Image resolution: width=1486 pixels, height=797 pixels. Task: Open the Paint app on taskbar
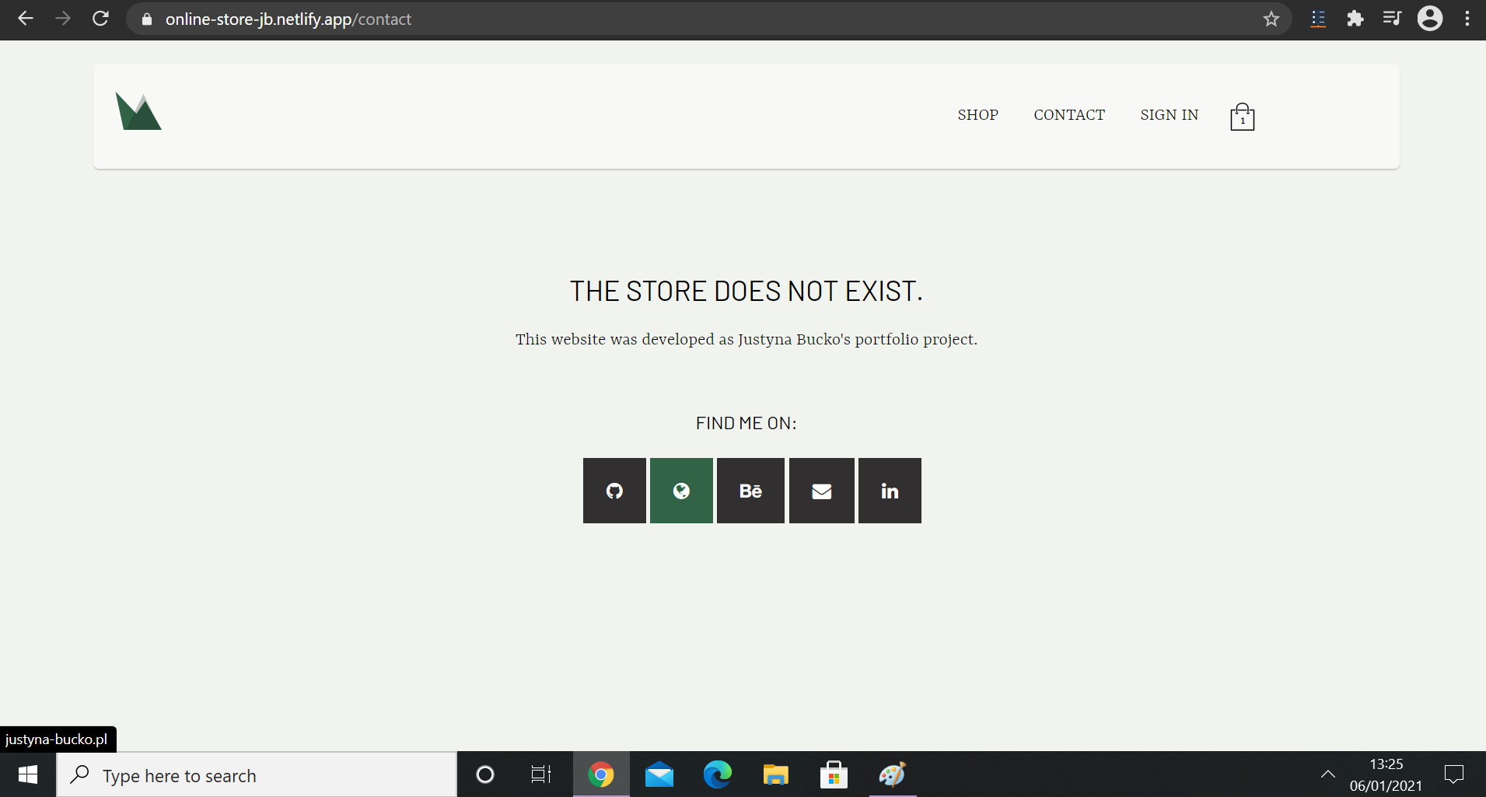pos(892,774)
